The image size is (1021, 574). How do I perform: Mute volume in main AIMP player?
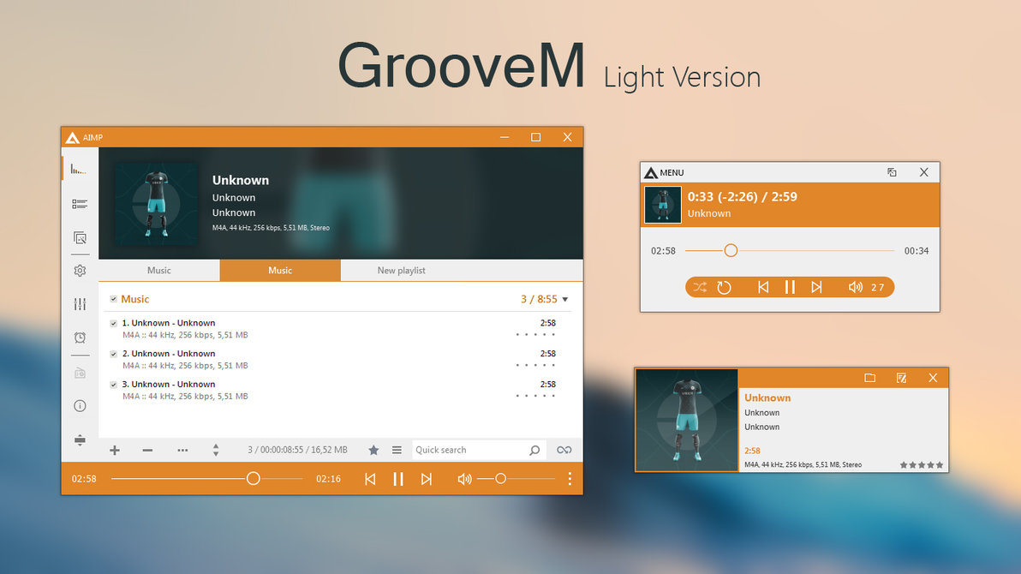point(464,479)
